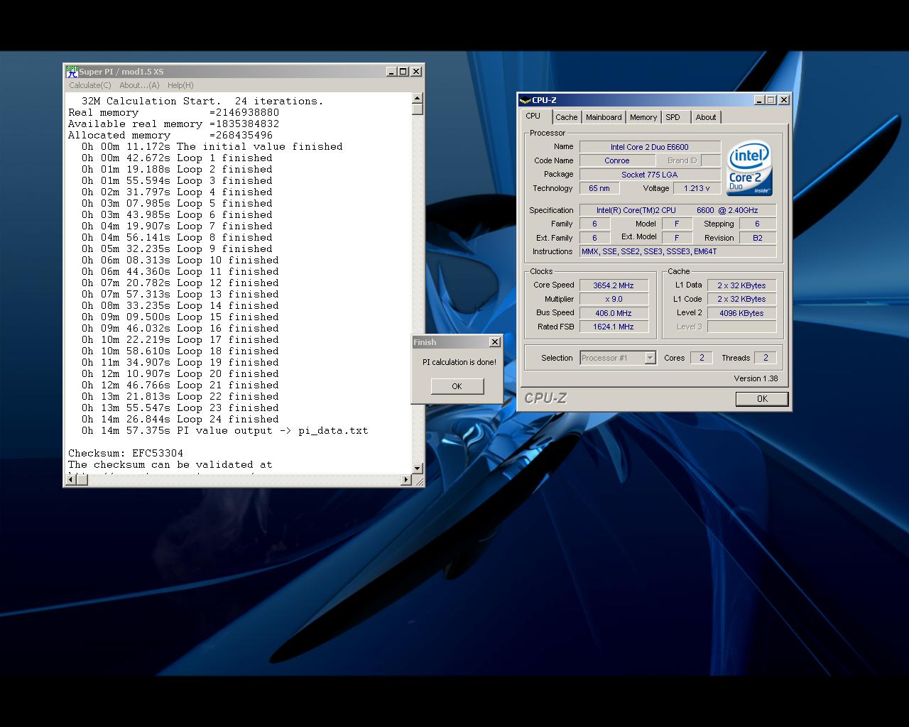Viewport: 909px width, 727px height.
Task: Open the About...(A) menu in Super PI
Action: pyautogui.click(x=139, y=85)
